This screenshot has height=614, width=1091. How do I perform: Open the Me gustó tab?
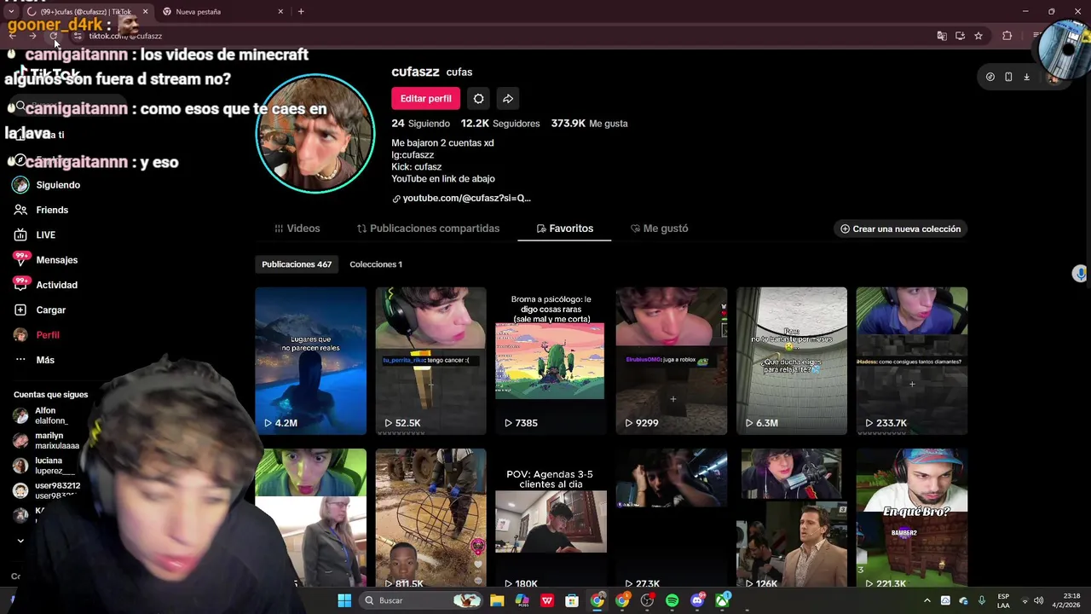(x=659, y=229)
